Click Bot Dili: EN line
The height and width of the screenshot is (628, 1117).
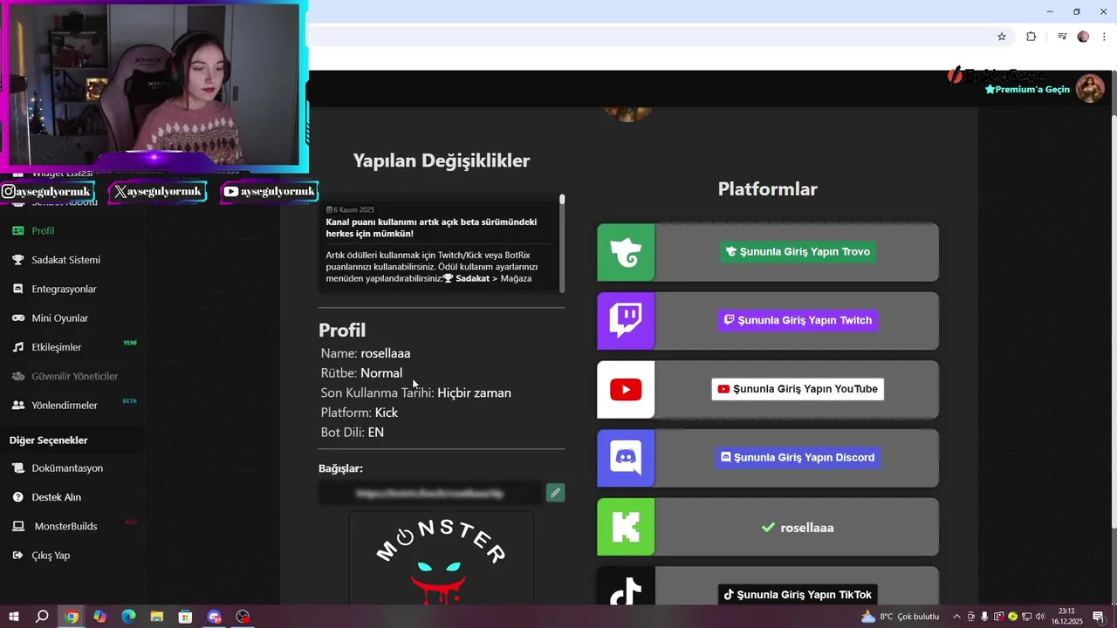353,433
